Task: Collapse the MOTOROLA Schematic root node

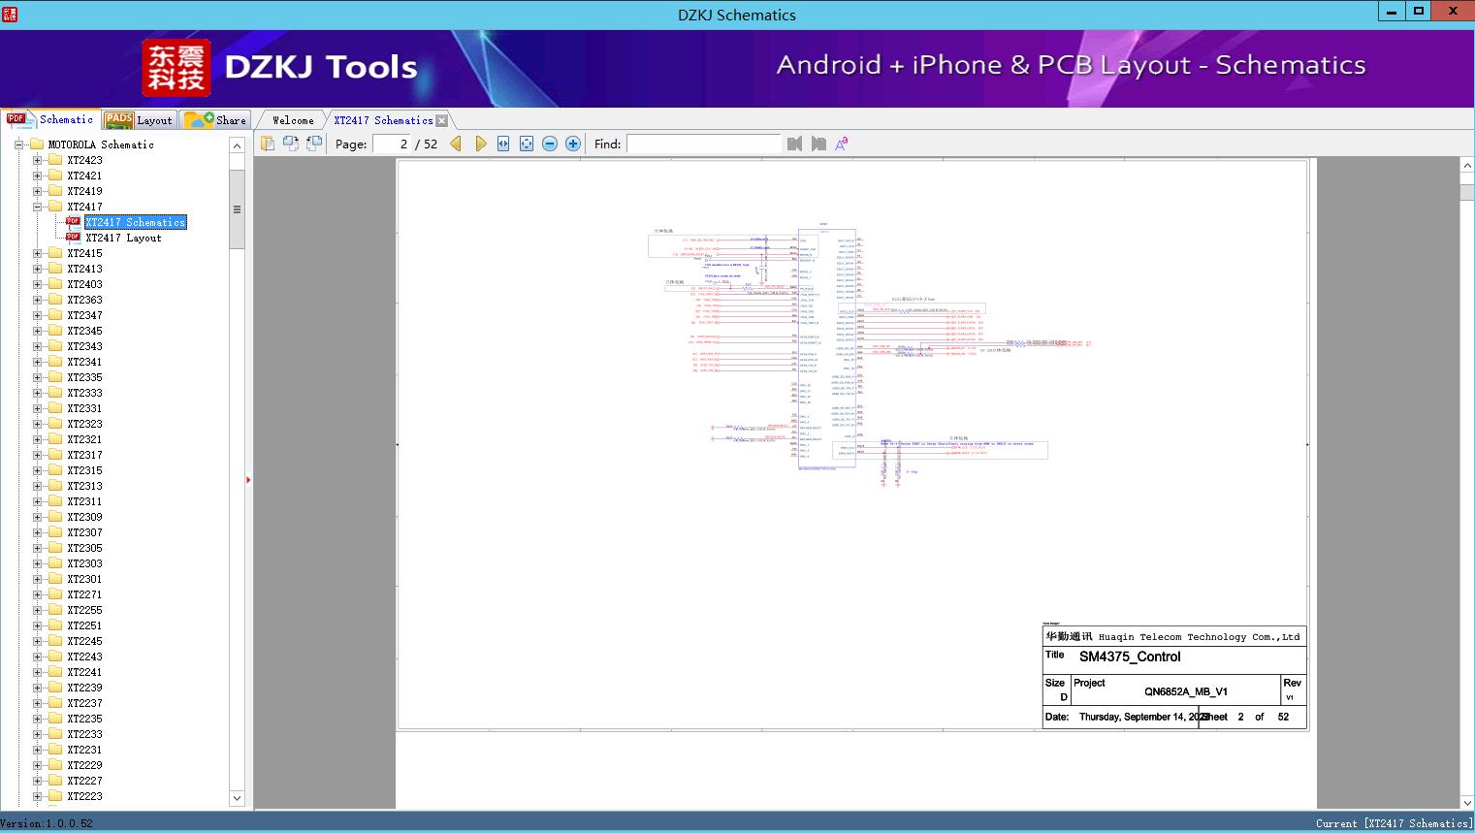Action: pos(18,144)
